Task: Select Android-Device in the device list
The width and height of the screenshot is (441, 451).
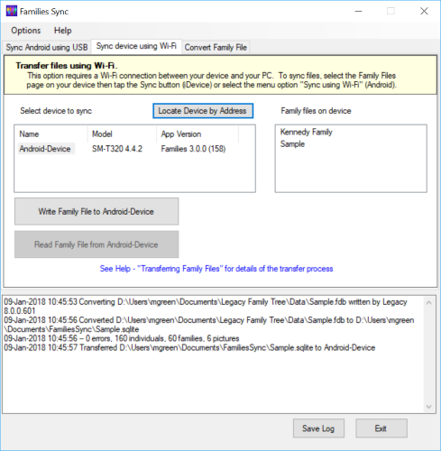Action: (x=46, y=149)
